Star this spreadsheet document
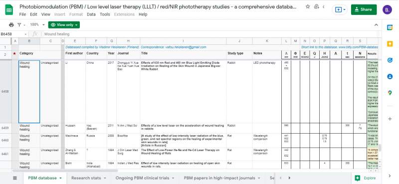The image size is (399, 184). (308, 7)
